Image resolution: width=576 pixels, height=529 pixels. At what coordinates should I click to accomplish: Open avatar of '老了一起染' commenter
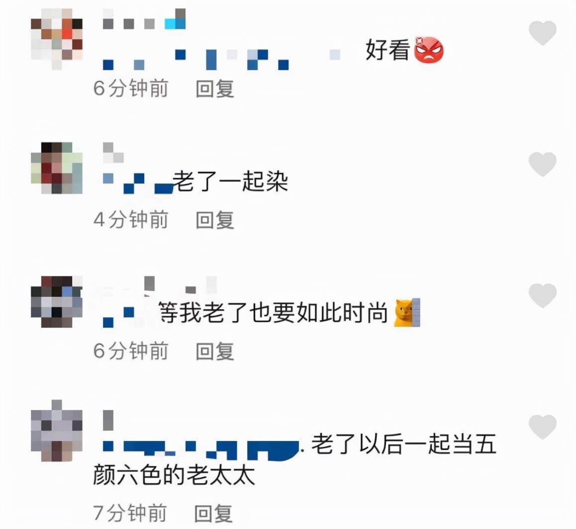pyautogui.click(x=57, y=168)
